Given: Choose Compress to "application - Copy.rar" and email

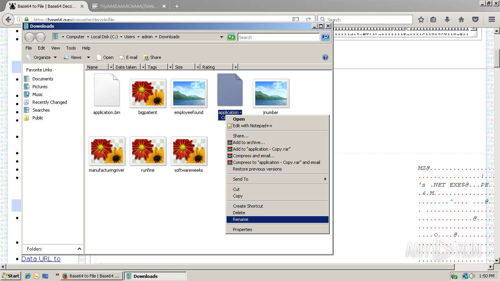Looking at the screenshot, I should 277,162.
